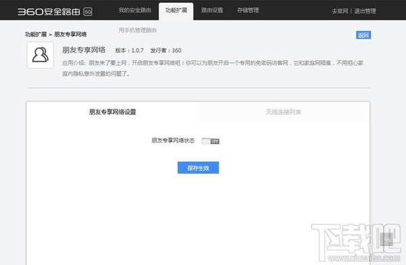Click the 朋友专享网络状态 label

[173, 141]
